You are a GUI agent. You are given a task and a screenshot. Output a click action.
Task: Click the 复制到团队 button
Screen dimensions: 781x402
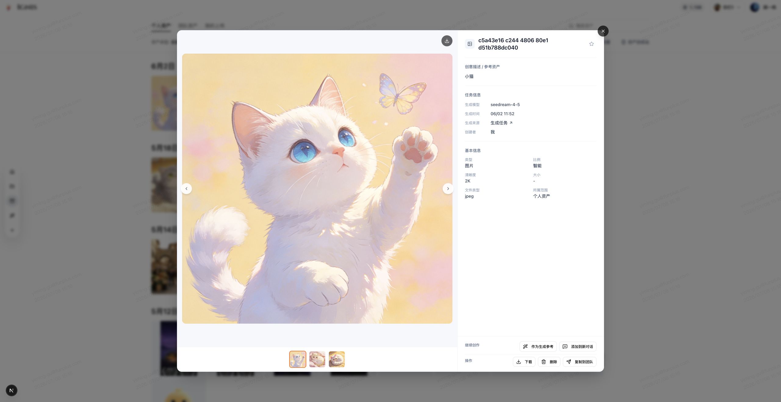point(579,362)
